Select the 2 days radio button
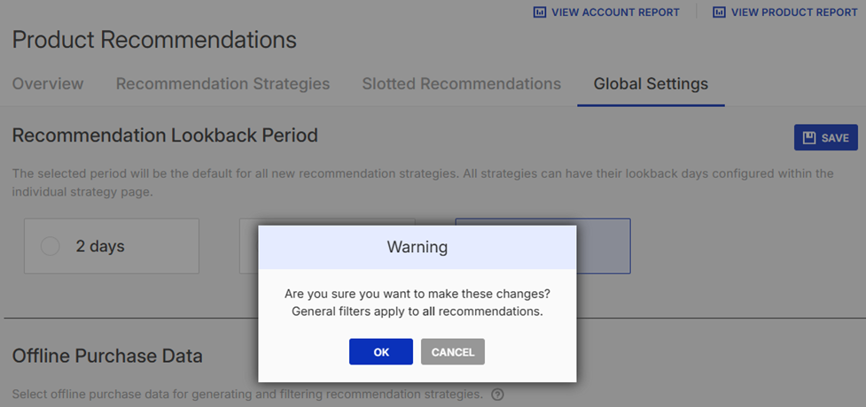 pyautogui.click(x=51, y=247)
